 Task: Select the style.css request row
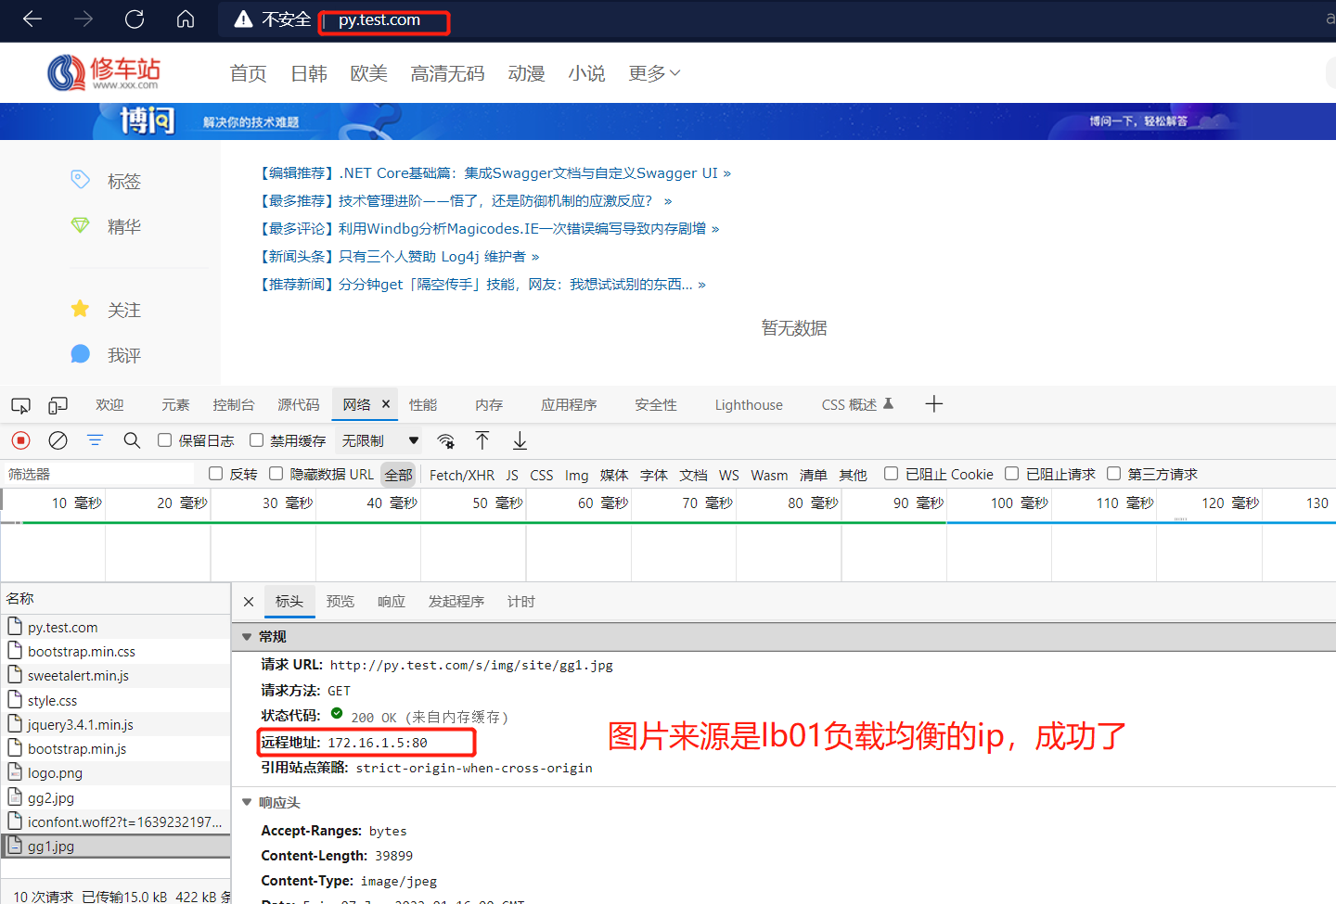pos(115,701)
